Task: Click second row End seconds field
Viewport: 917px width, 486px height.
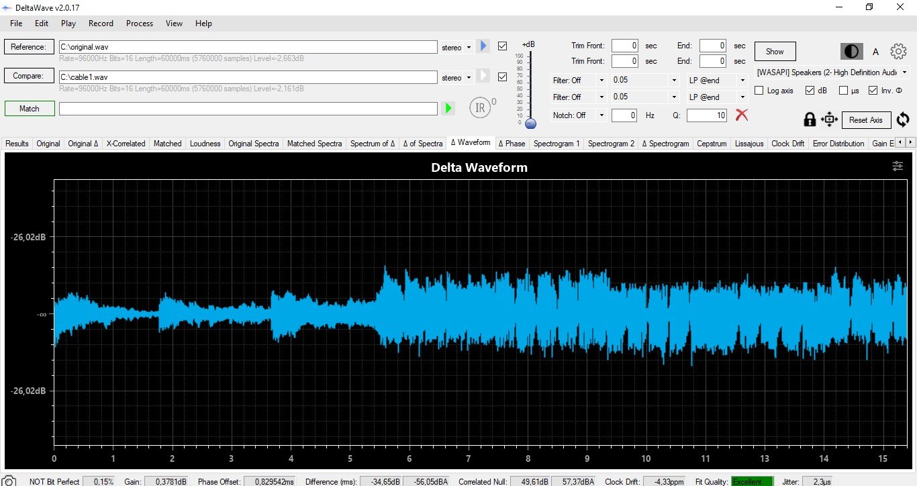Action: tap(713, 61)
